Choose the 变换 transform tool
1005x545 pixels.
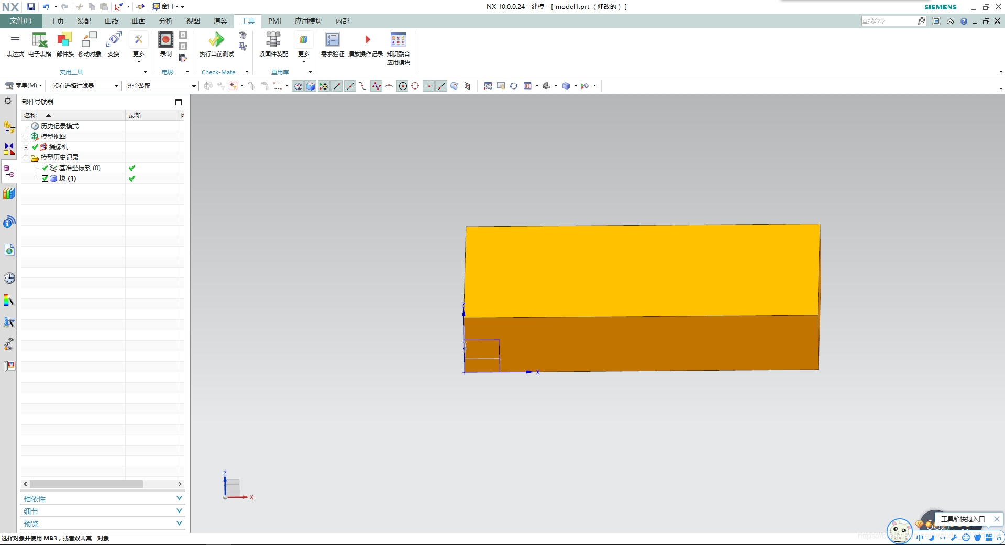[x=114, y=45]
